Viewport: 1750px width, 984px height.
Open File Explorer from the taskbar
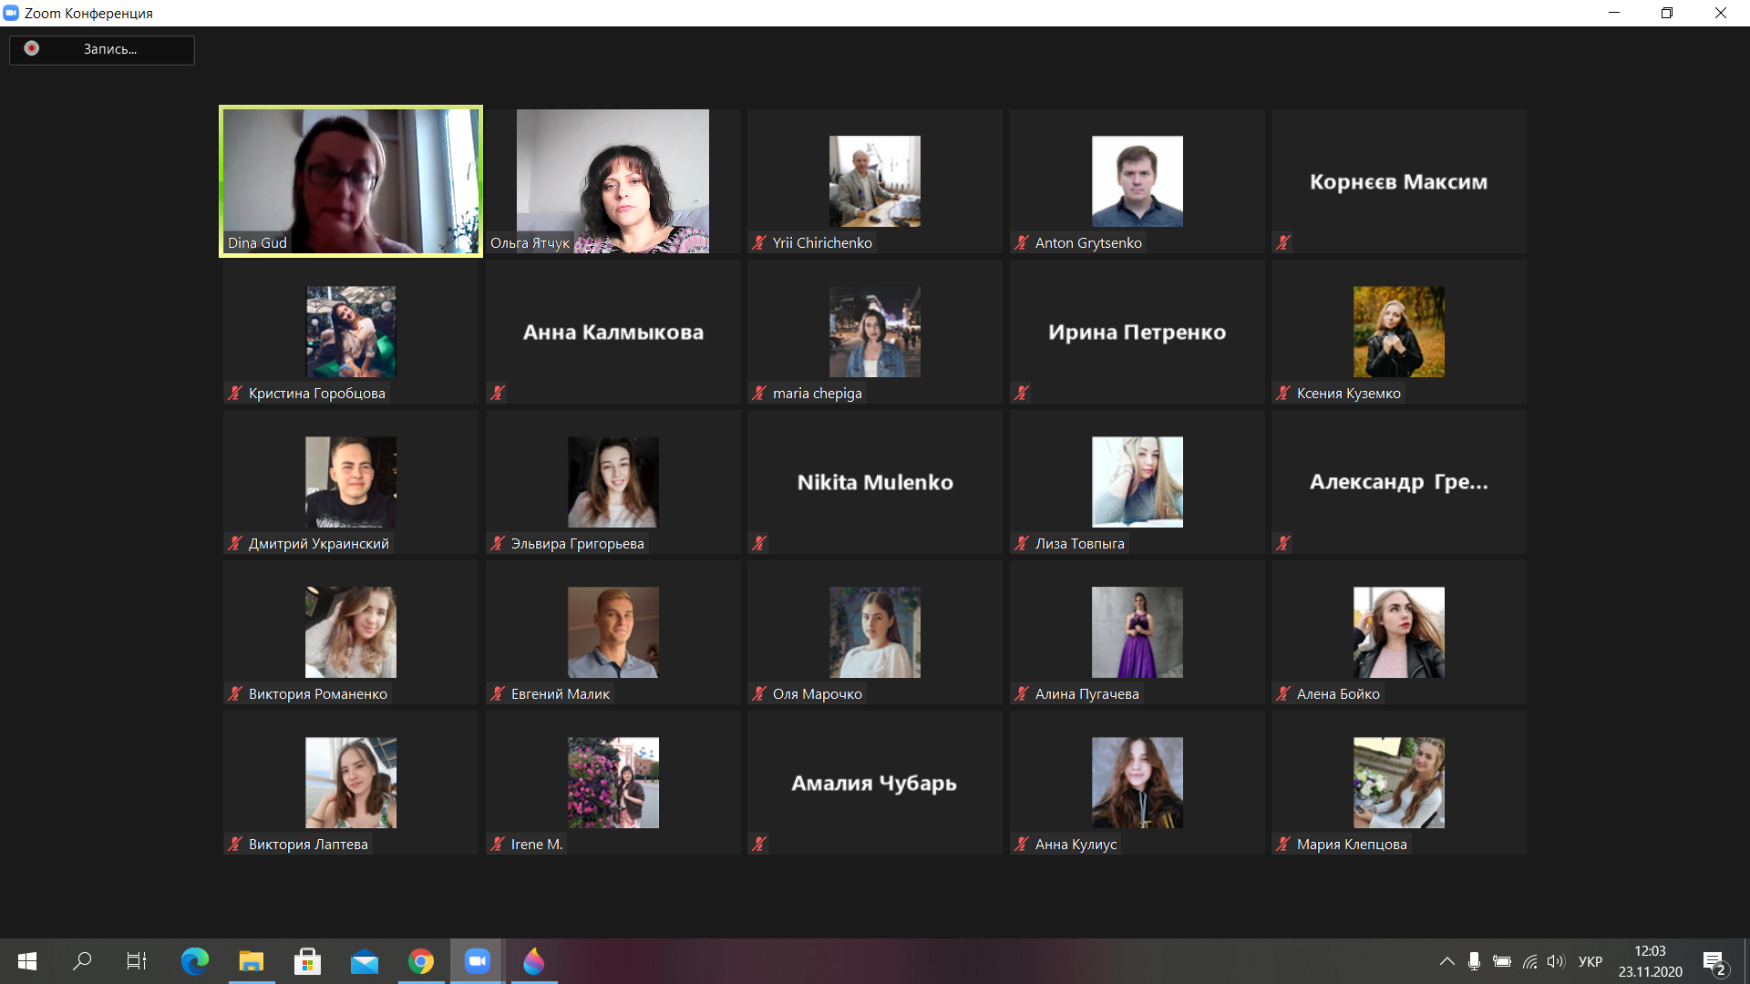tap(251, 961)
